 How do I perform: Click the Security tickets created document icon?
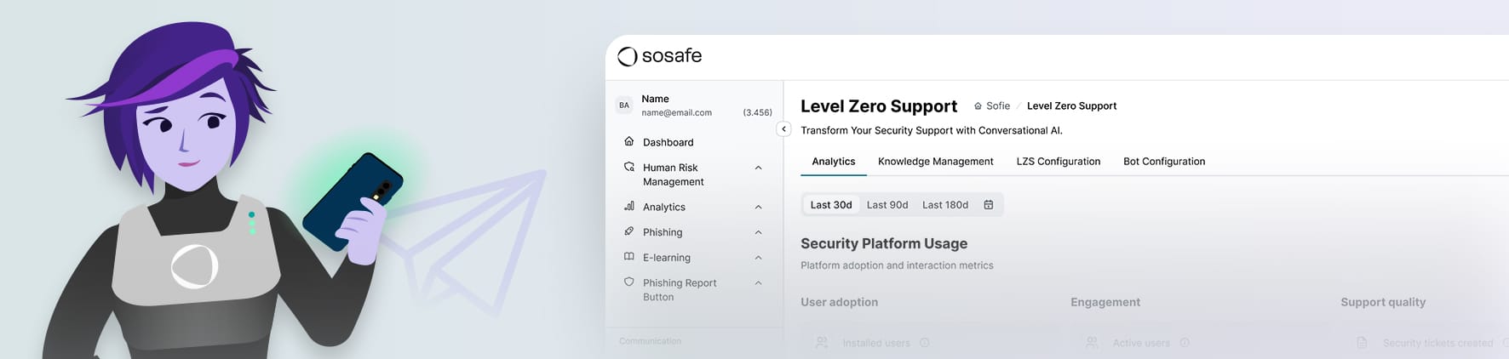[1362, 343]
